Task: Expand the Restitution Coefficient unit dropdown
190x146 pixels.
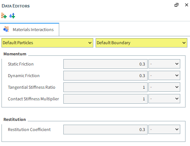Action: click(x=164, y=130)
